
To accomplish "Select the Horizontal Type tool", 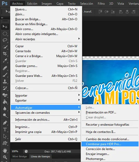I will tap(5, 130).
